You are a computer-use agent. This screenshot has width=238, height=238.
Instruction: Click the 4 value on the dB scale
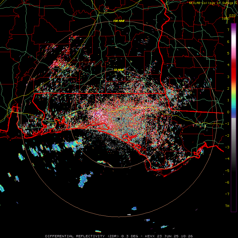click(228, 65)
